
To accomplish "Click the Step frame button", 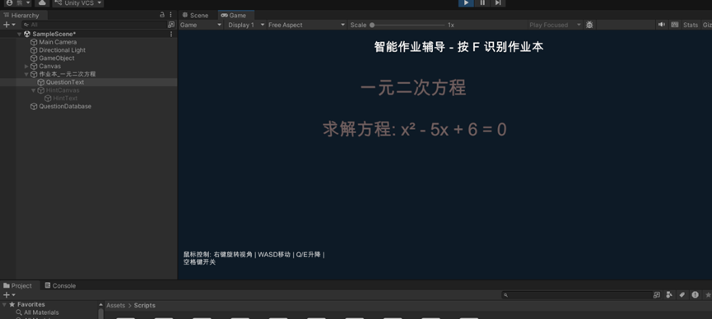I will [498, 2].
